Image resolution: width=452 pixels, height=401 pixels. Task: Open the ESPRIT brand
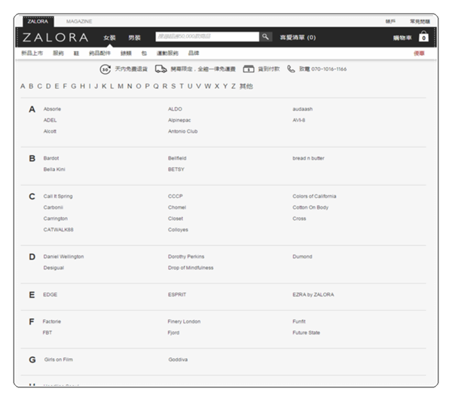point(177,295)
